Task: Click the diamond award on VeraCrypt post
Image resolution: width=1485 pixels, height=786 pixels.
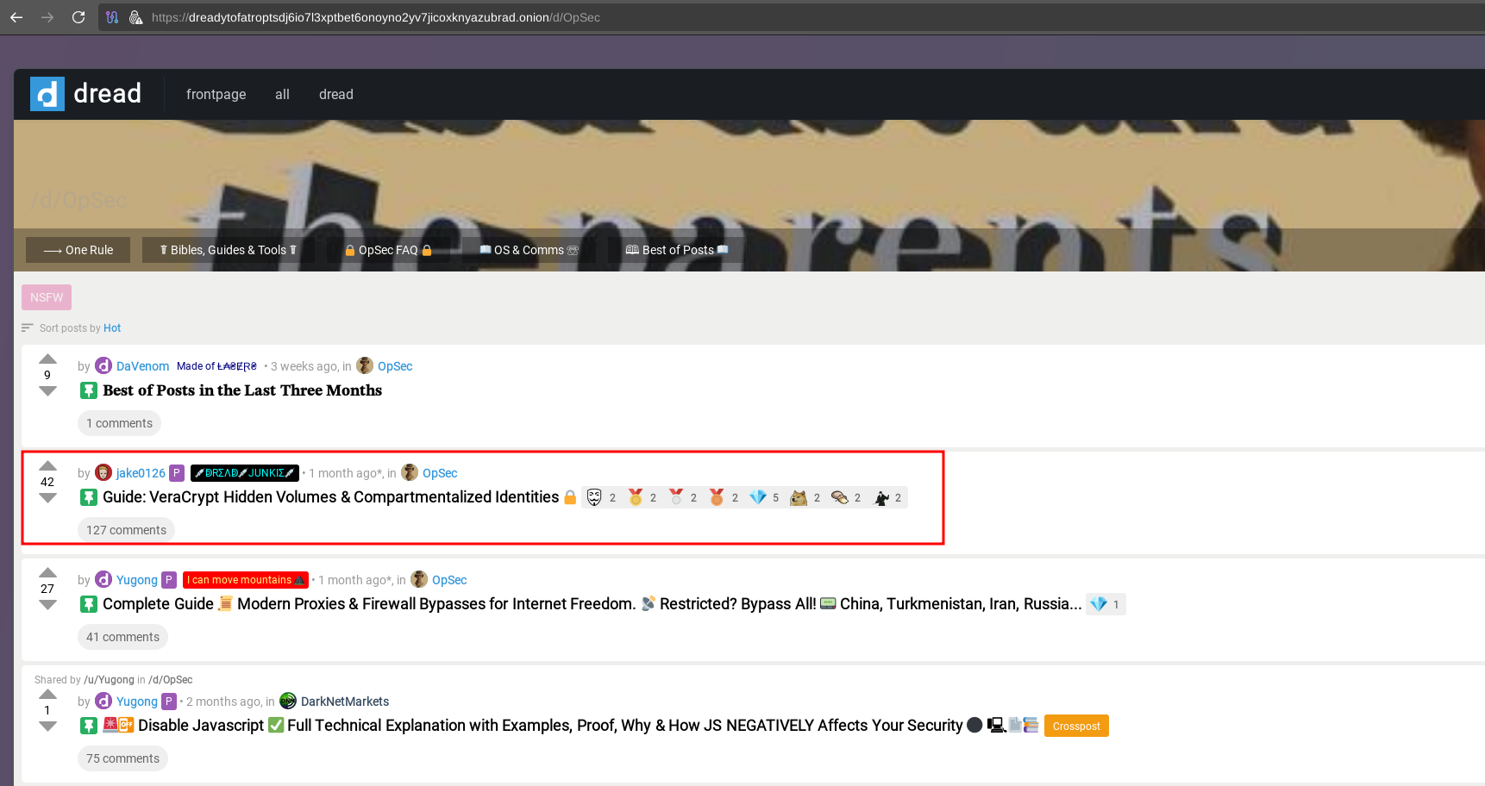Action: coord(758,497)
